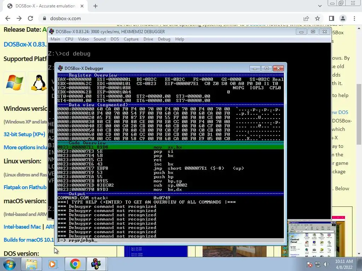Viewport: 362px width, 271px height.
Task: Open the Main menu in DOSBox-X
Action: point(55,39)
